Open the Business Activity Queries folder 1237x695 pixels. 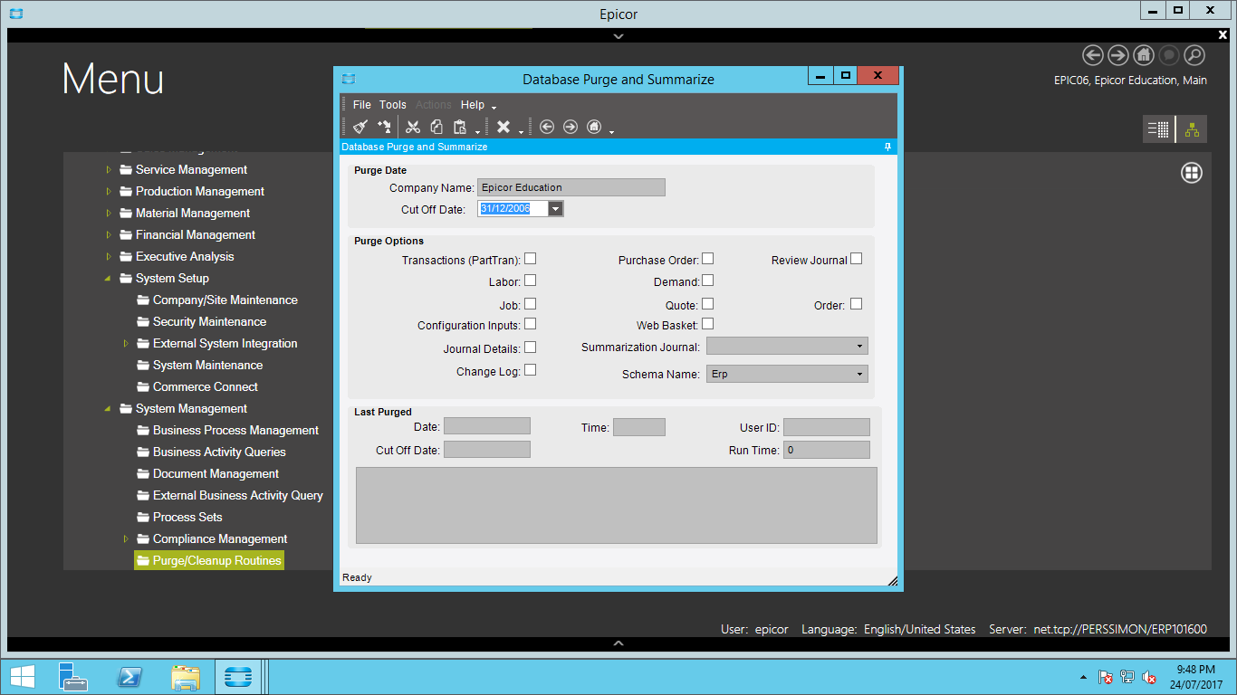click(211, 452)
